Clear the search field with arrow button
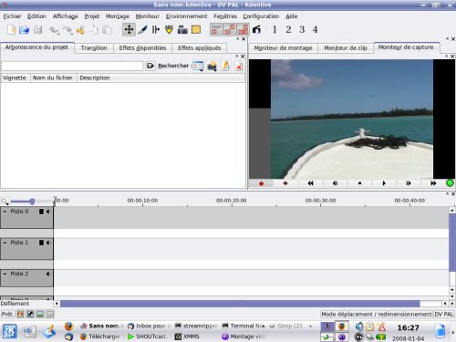Image resolution: width=456 pixels, height=342 pixels. pyautogui.click(x=150, y=66)
